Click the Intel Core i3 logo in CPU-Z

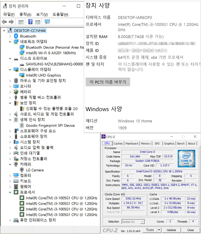pos(186,159)
